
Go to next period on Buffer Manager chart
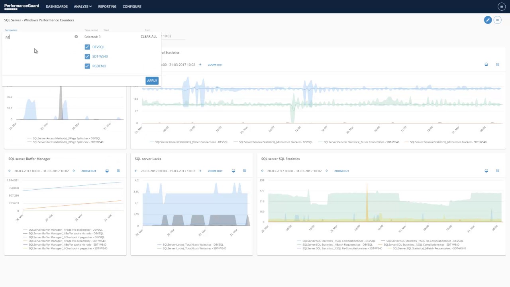coord(74,171)
